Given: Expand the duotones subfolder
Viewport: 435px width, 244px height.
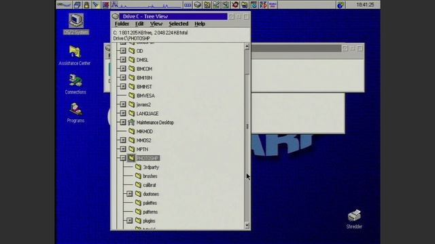Looking at the screenshot, I should coord(130,194).
